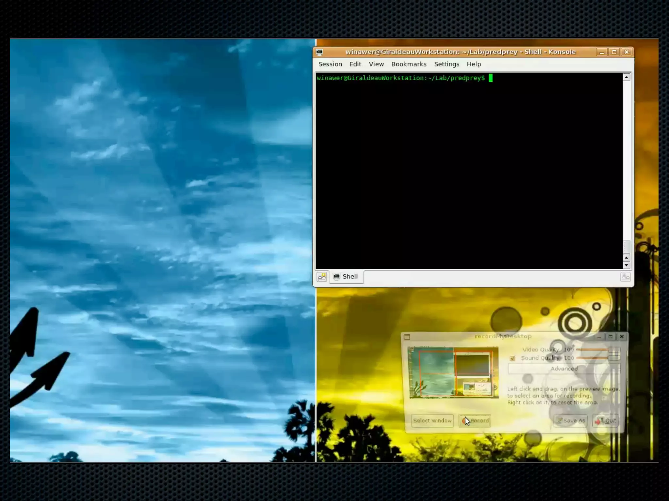Click the terminal scrollbar up arrow at top
669x501 pixels.
click(x=626, y=78)
